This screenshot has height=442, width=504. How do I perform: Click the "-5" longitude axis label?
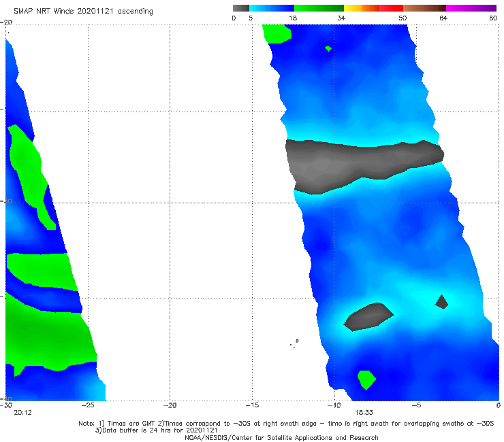pyautogui.click(x=416, y=405)
